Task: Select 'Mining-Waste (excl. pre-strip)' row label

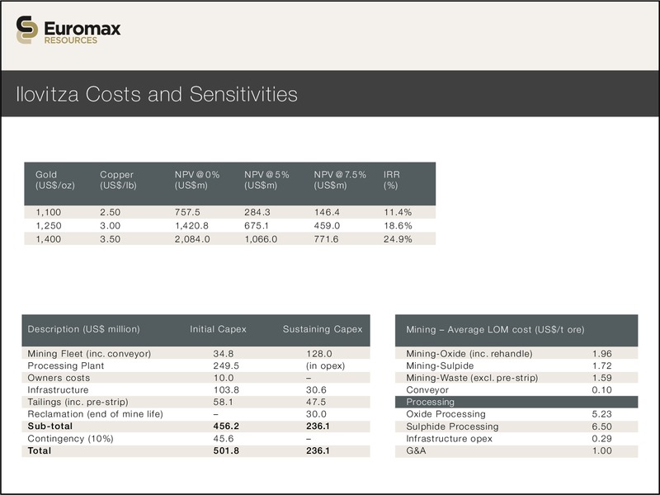Action: coord(472,378)
